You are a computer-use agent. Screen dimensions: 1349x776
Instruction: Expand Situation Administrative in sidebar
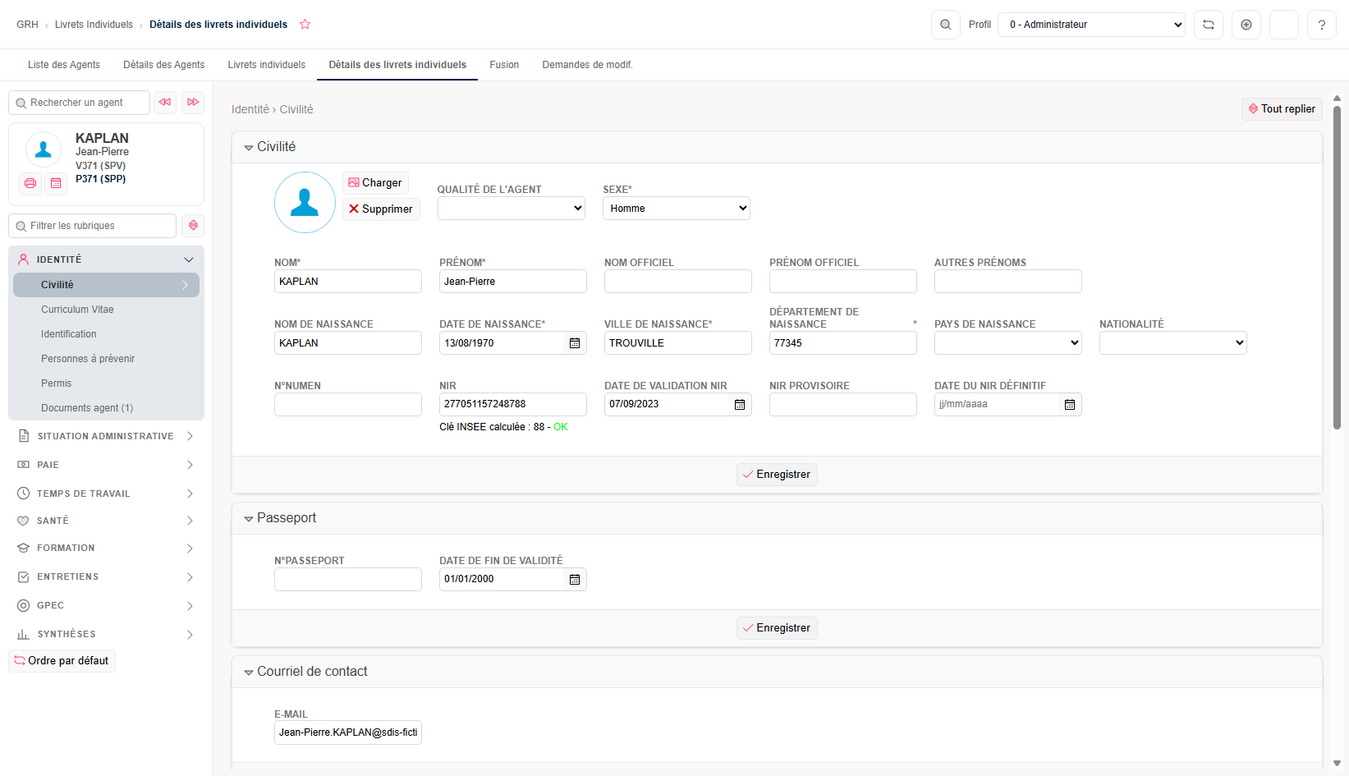[x=106, y=436]
